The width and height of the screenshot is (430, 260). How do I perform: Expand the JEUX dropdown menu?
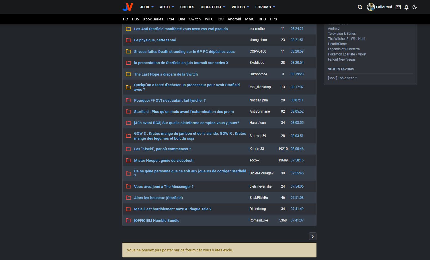pyautogui.click(x=146, y=7)
